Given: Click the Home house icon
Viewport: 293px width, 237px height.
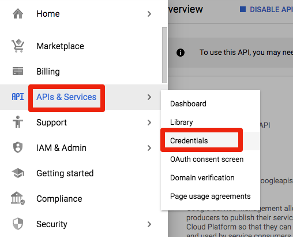Looking at the screenshot, I should pyautogui.click(x=18, y=14).
